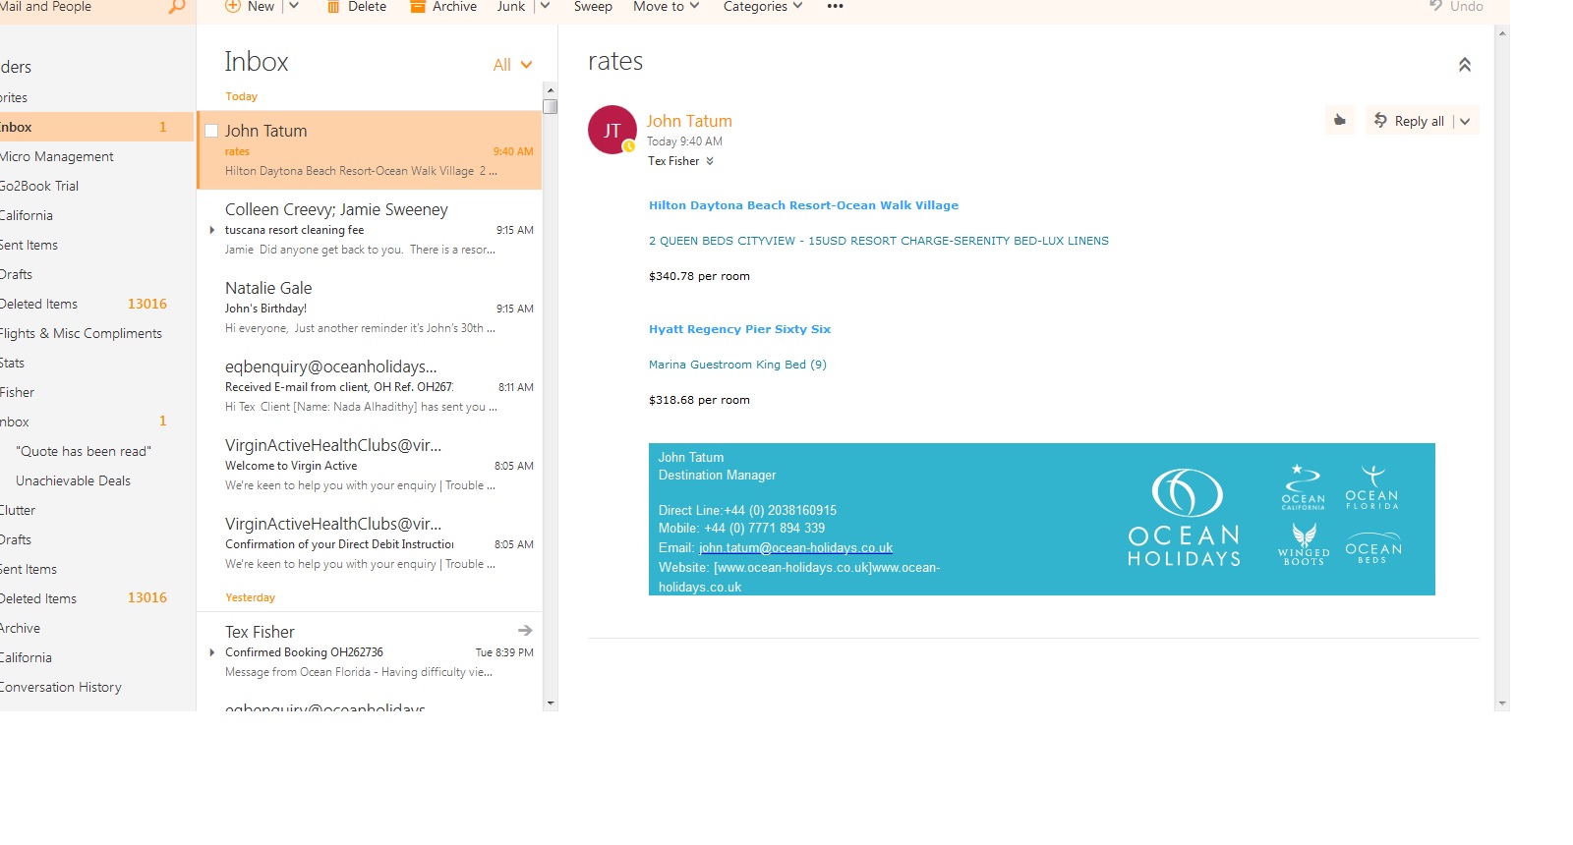Open the Categories dropdown
Viewport: 1573px width, 845px height.
pyautogui.click(x=763, y=7)
